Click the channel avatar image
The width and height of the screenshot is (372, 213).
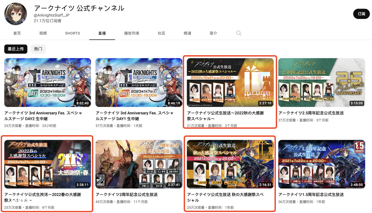point(15,14)
